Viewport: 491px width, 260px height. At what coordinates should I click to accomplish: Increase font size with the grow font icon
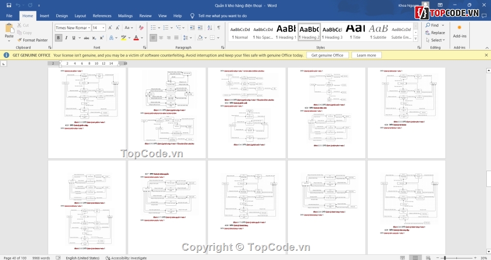tap(110, 28)
